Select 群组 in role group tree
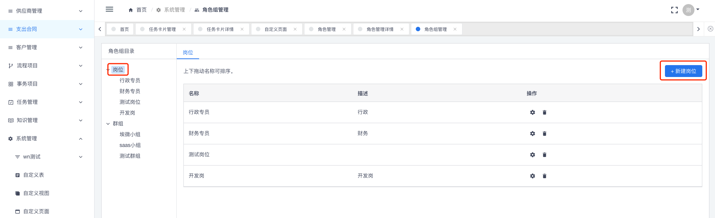The width and height of the screenshot is (715, 218). tap(118, 124)
